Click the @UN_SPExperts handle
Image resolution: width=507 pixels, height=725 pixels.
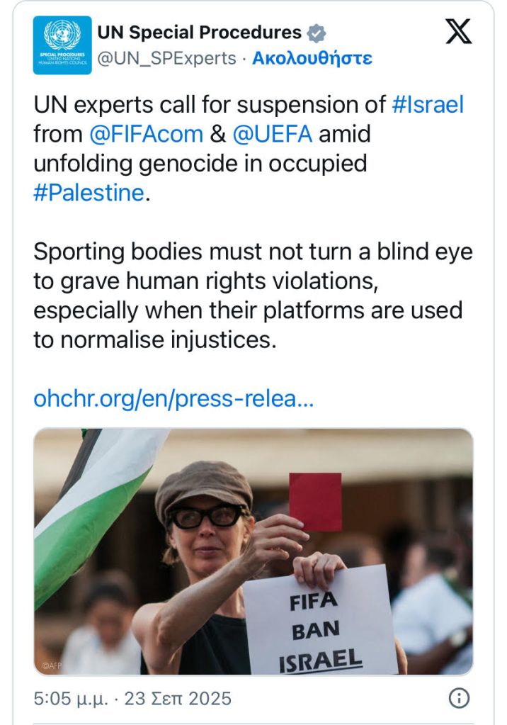click(166, 58)
